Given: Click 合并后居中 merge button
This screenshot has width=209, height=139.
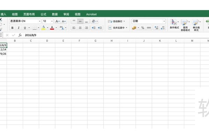Looking at the screenshot, I should (x=116, y=28).
